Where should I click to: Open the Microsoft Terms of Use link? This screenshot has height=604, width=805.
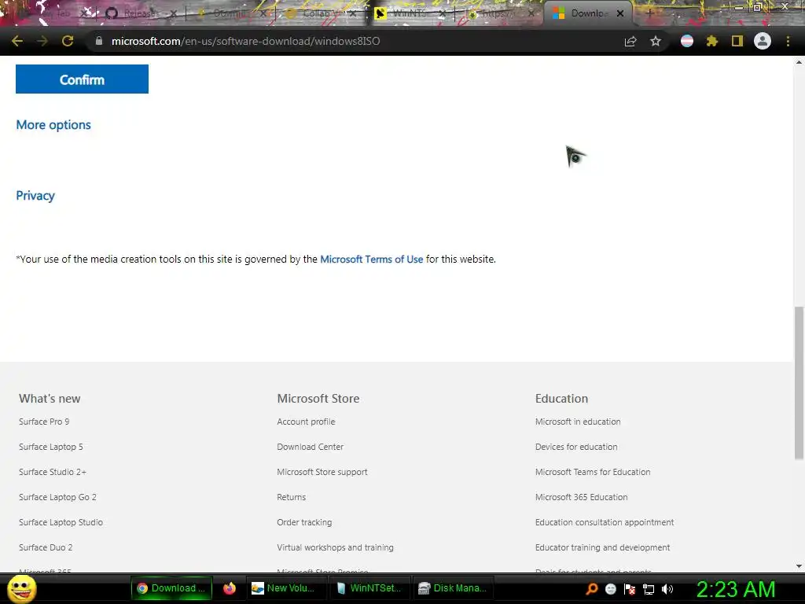coord(372,260)
